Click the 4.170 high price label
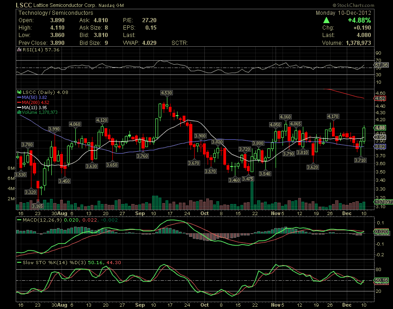Viewport: 393px width, 309px height. pyautogui.click(x=333, y=117)
